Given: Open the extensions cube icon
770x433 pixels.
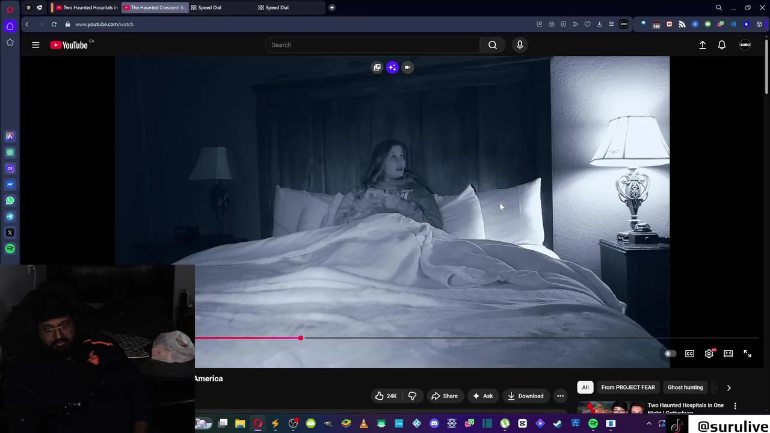Looking at the screenshot, I should [x=759, y=24].
